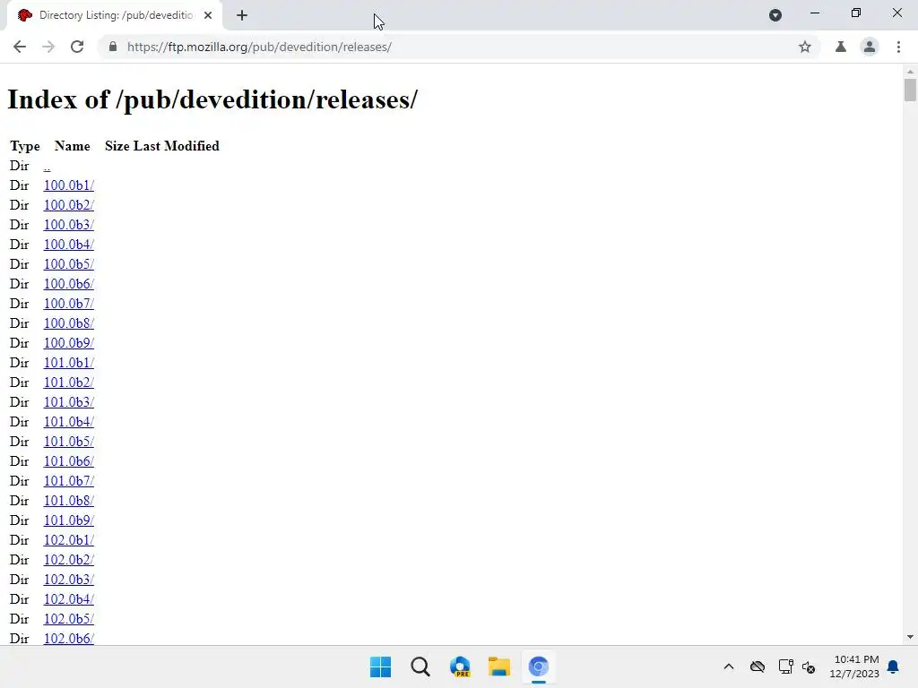This screenshot has width=918, height=688.
Task: Click the scrollbar up arrow
Action: (x=910, y=72)
